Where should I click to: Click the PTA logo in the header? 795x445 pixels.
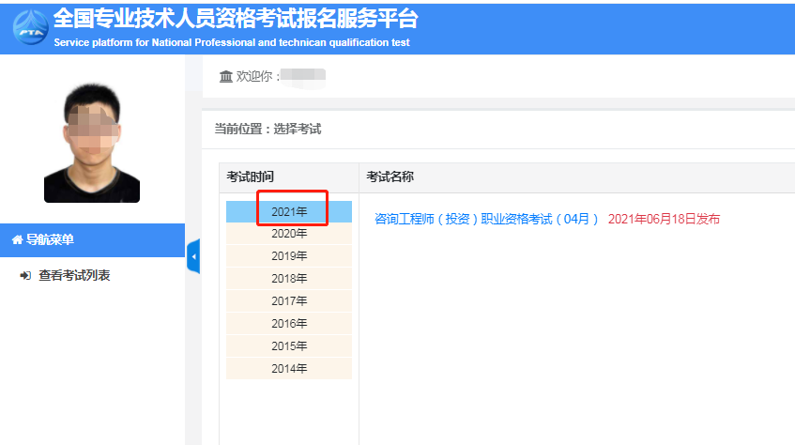pyautogui.click(x=30, y=27)
